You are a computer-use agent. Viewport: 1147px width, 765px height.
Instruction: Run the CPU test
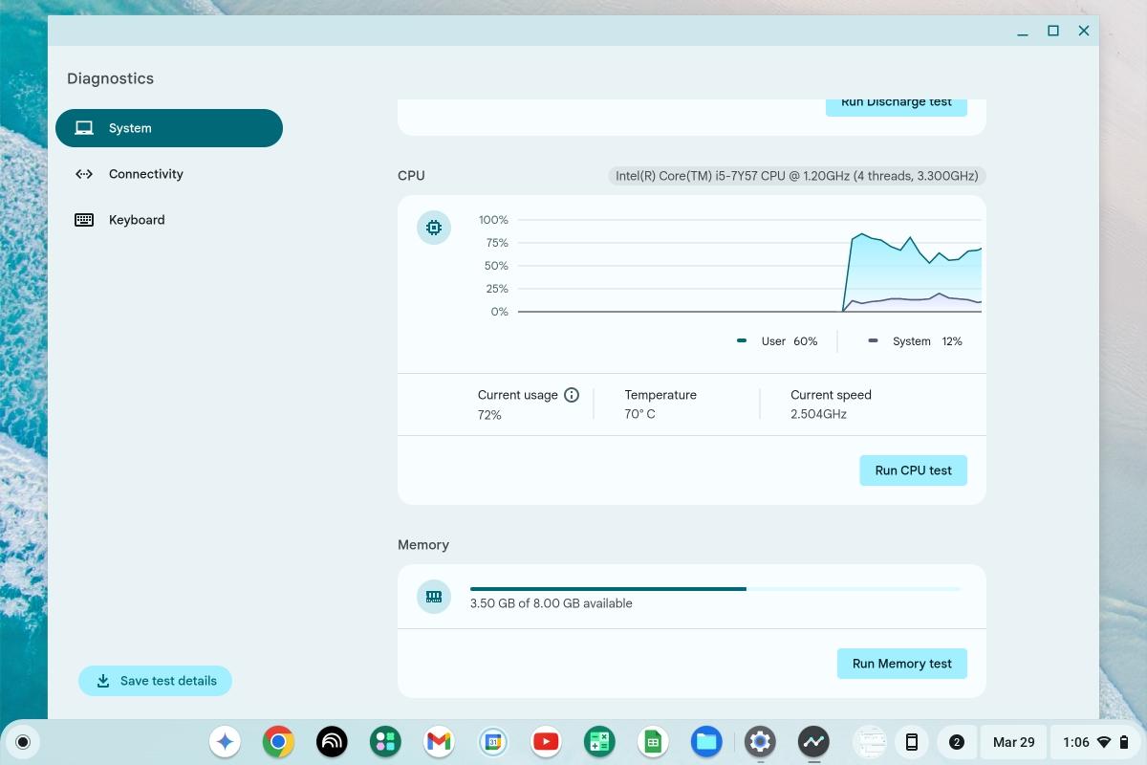coord(913,470)
